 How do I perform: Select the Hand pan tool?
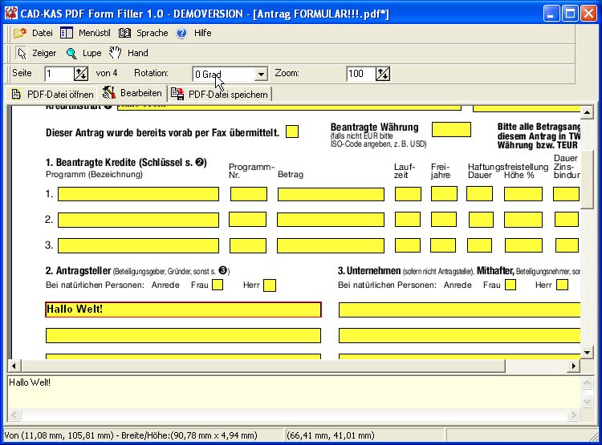116,53
